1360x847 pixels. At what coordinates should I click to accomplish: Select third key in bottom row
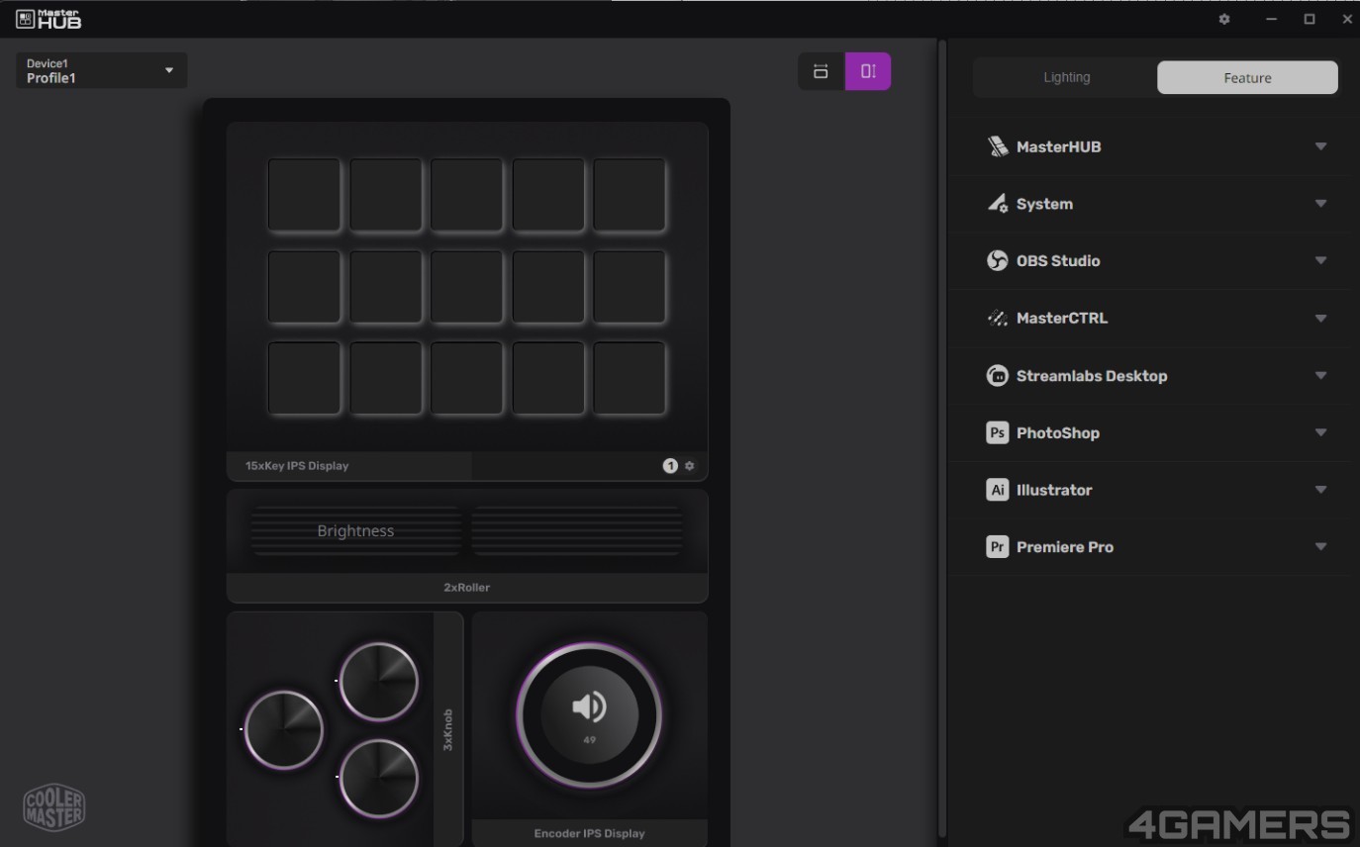(x=466, y=378)
